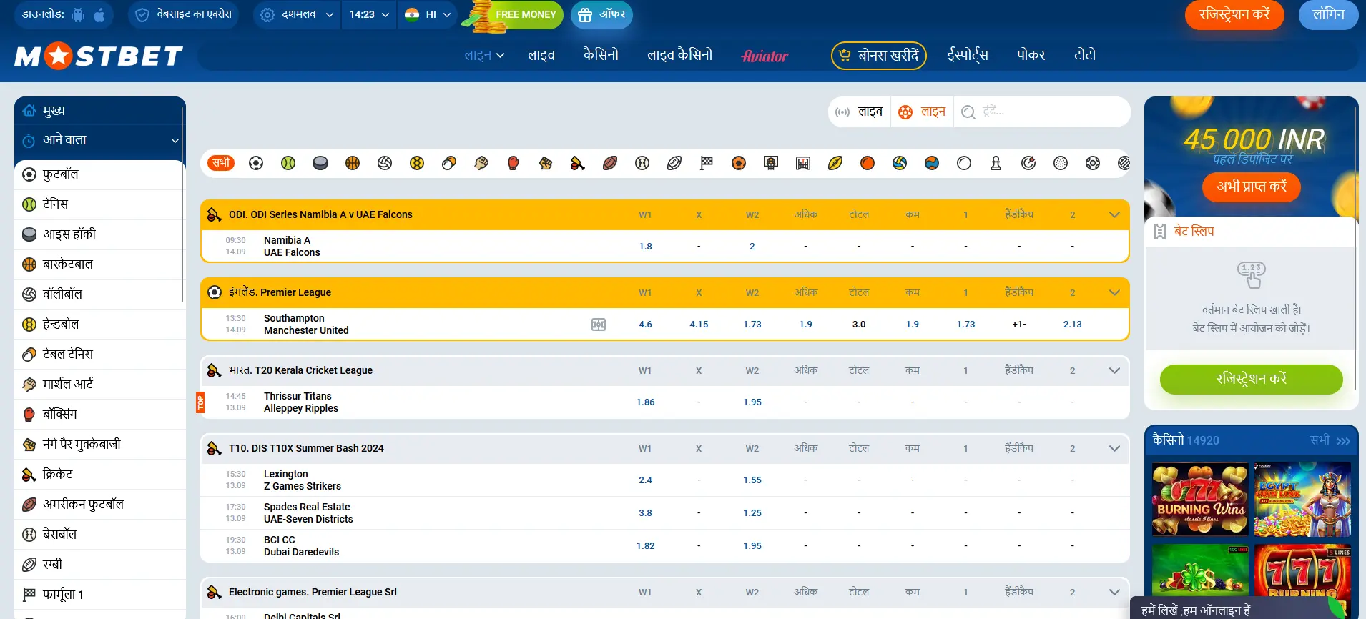Image resolution: width=1366 pixels, height=619 pixels.
Task: Open the Aviator menu item
Action: [765, 56]
